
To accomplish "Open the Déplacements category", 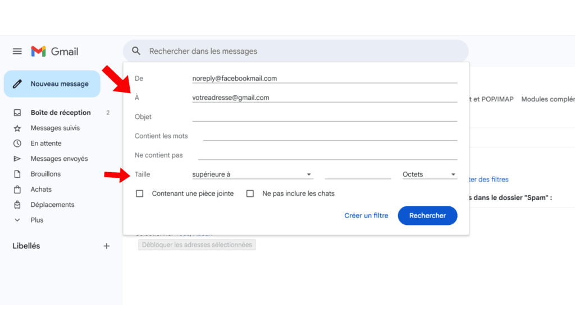I will pyautogui.click(x=52, y=205).
